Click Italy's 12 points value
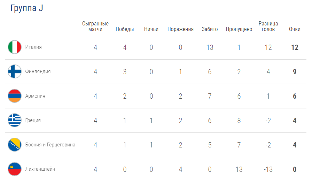The width and height of the screenshot is (312, 183). pyautogui.click(x=295, y=47)
